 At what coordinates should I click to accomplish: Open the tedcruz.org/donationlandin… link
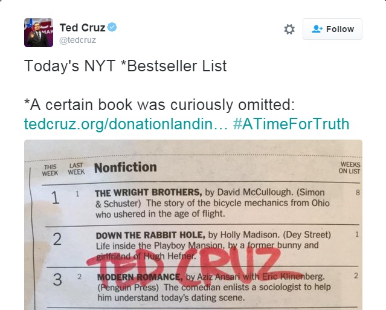[x=126, y=124]
